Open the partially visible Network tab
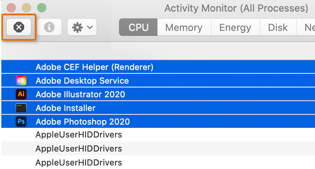The image size is (315, 169). pos(306,27)
